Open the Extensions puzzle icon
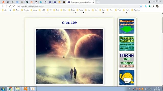Screen dimensions: 163x91 click(153, 6)
